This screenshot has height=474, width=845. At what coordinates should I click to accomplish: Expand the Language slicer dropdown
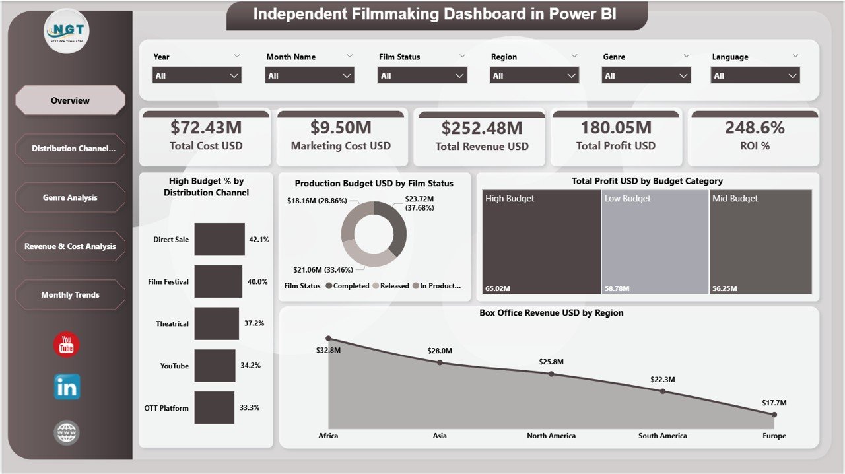tap(792, 75)
